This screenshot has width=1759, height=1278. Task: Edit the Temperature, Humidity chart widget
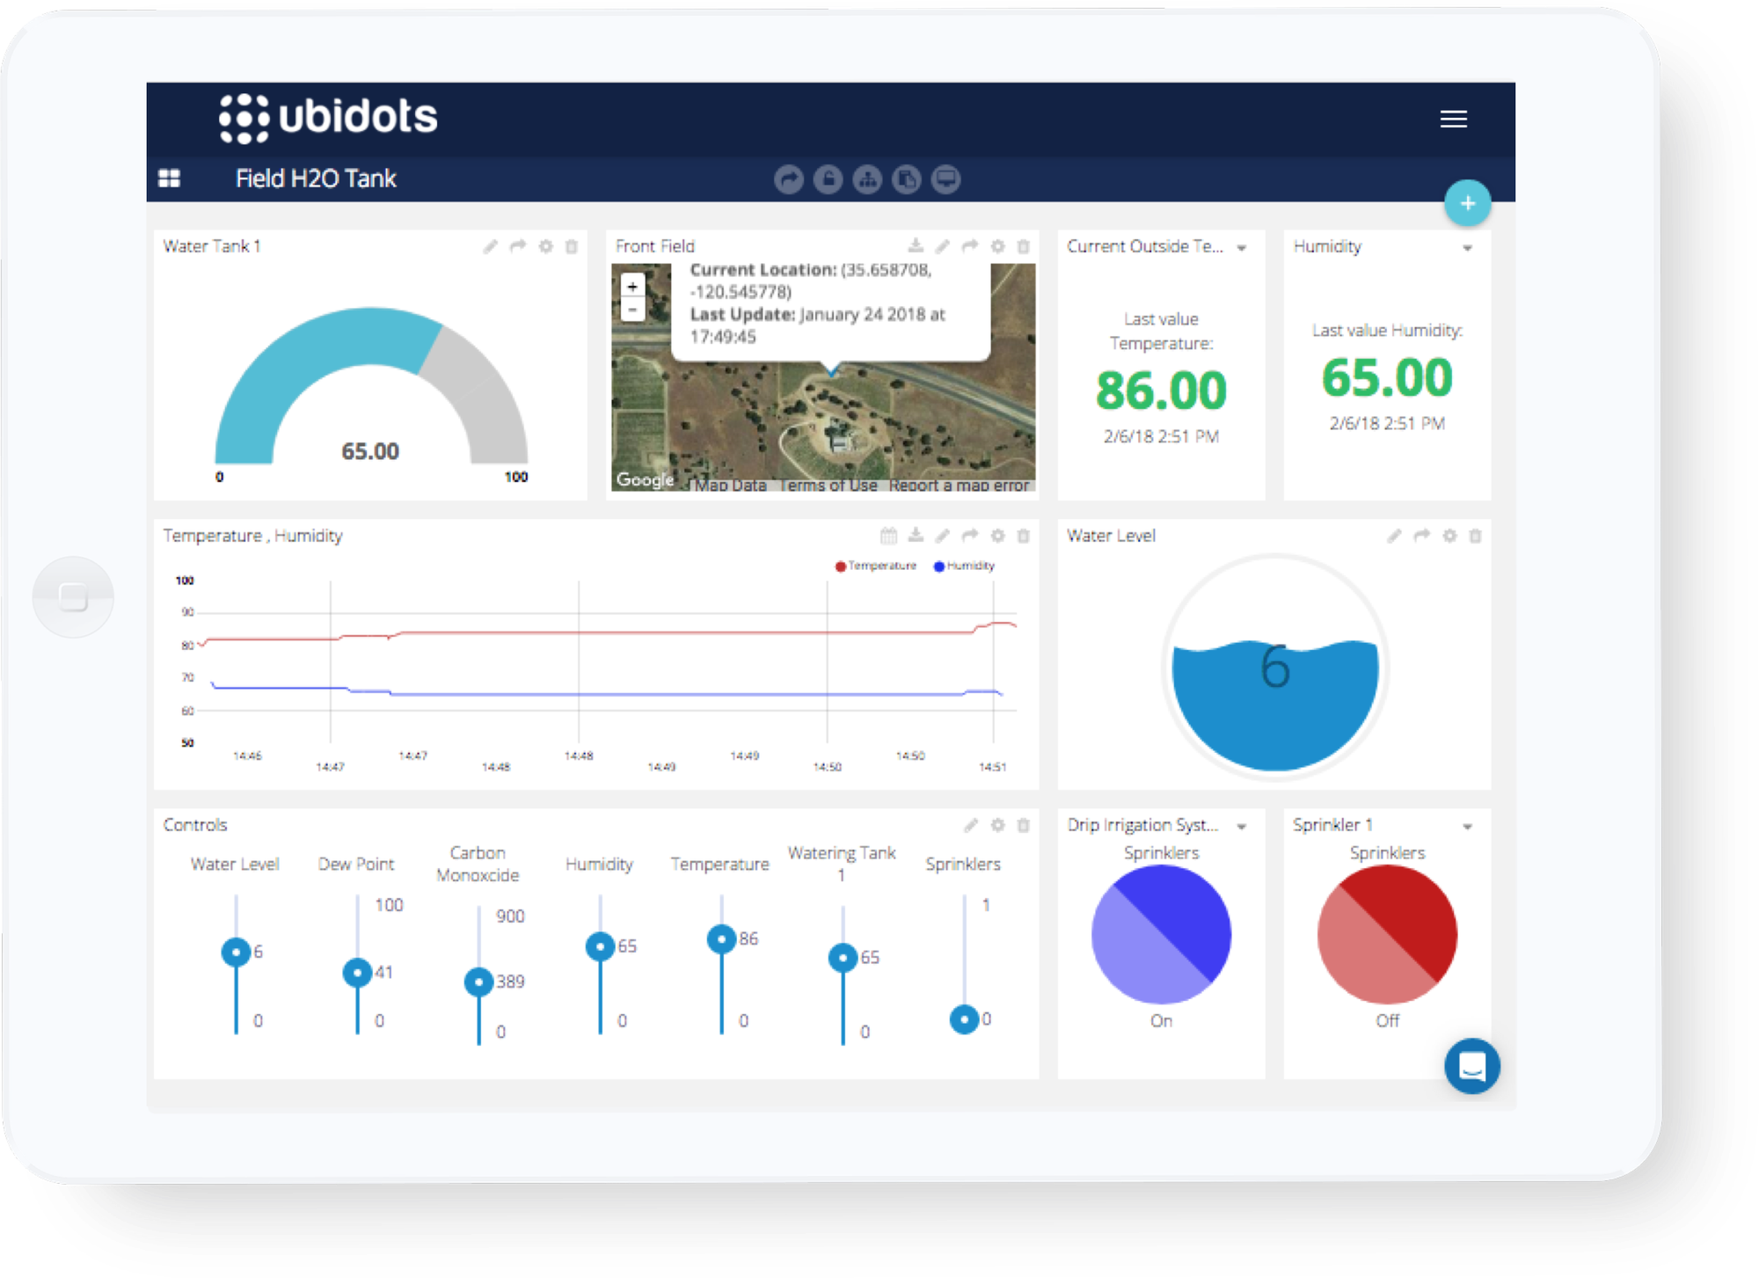[943, 536]
